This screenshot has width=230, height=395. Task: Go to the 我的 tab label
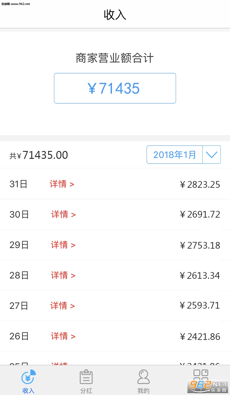point(143,391)
